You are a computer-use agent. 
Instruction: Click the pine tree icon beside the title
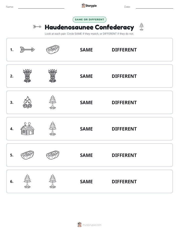coord(141,27)
